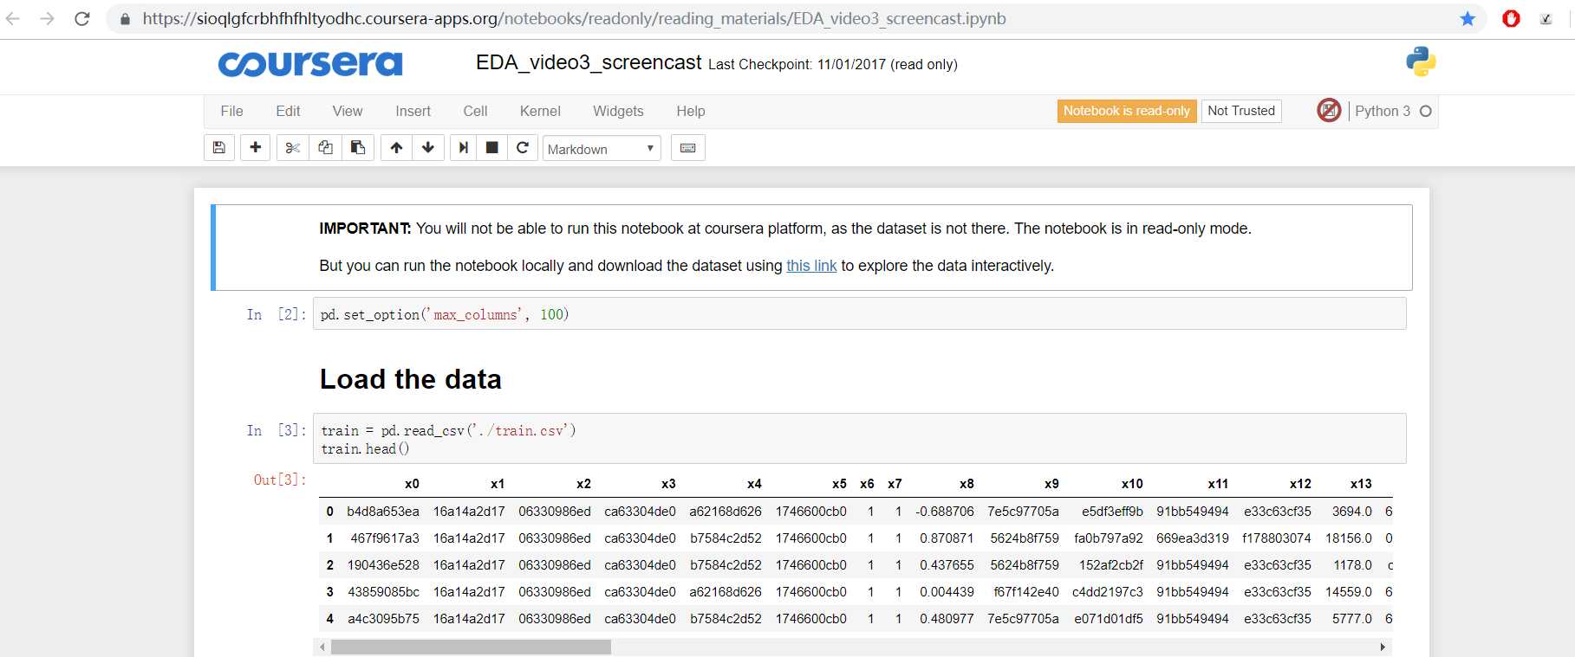The image size is (1575, 657).
Task: Click cell value 467f9617a3
Action: (x=385, y=538)
